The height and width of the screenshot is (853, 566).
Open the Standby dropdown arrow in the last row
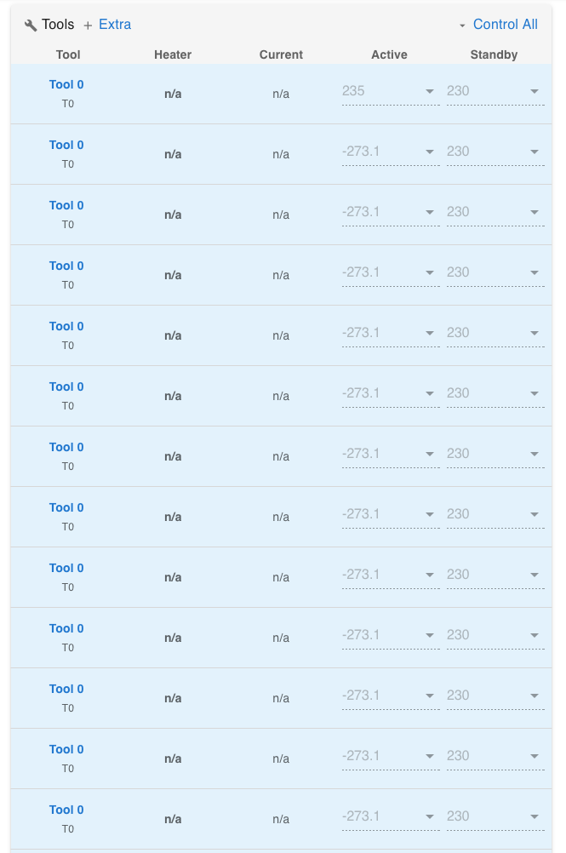pyautogui.click(x=535, y=816)
